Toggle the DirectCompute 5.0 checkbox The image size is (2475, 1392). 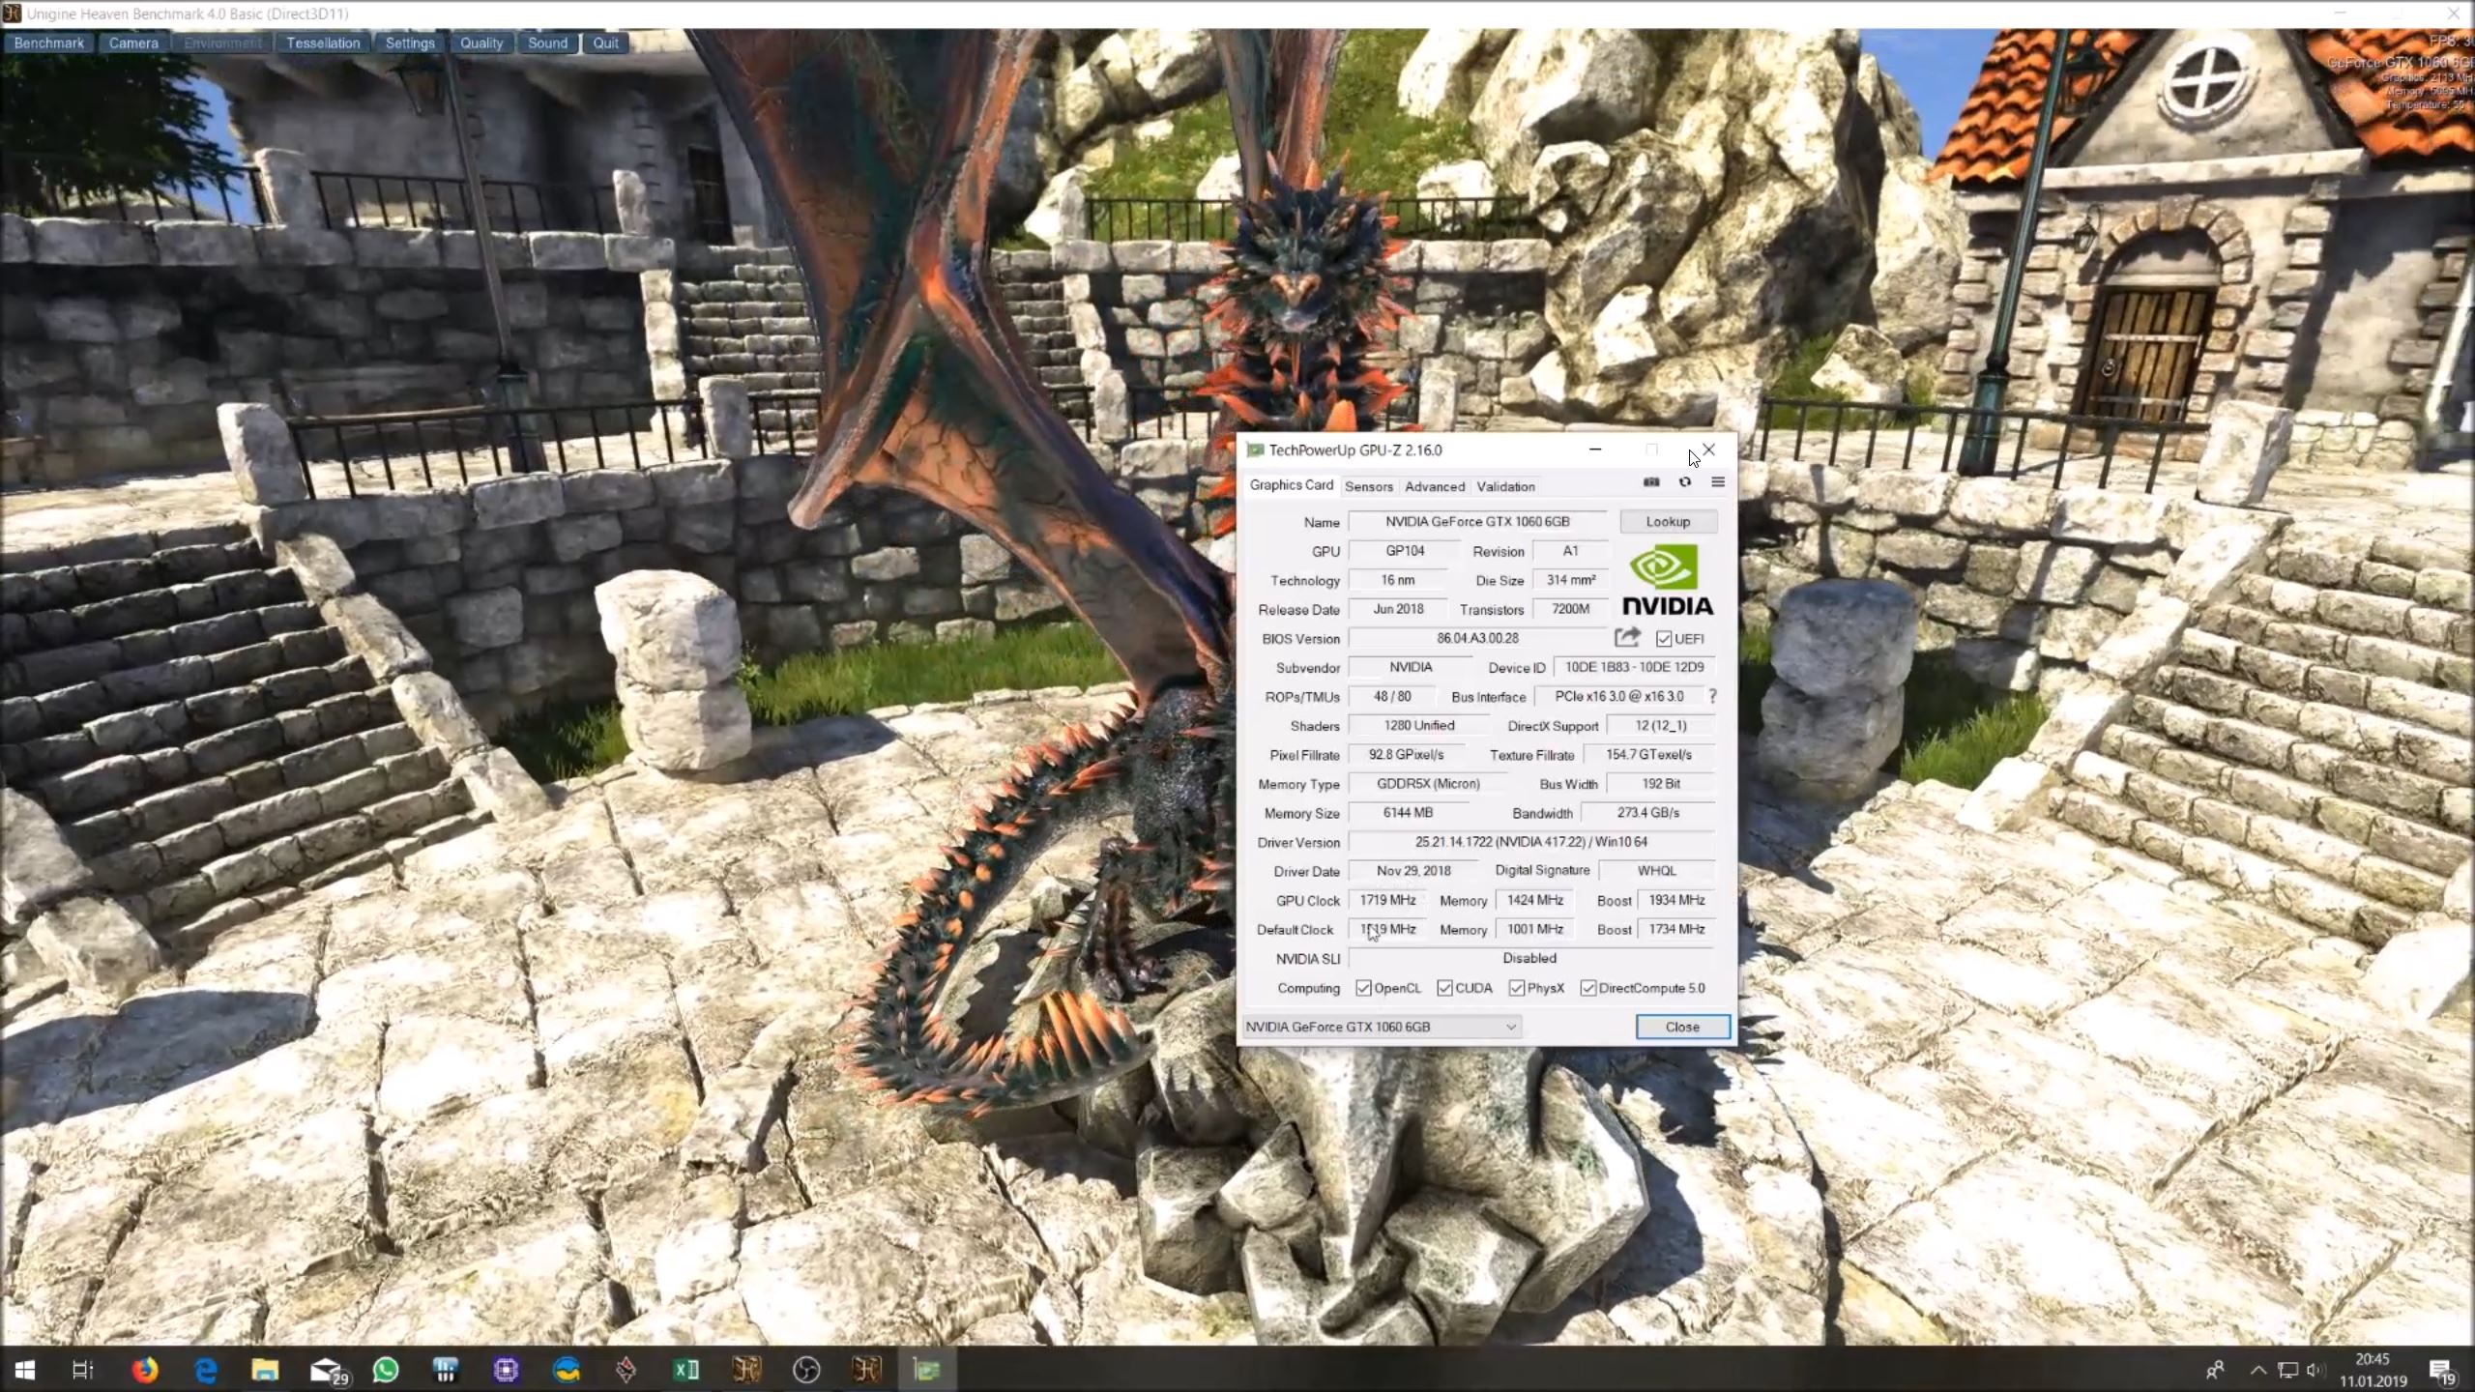(1588, 988)
